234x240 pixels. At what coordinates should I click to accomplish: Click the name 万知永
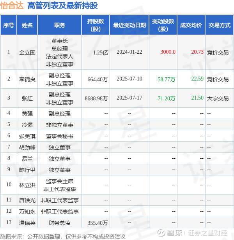(27, 212)
